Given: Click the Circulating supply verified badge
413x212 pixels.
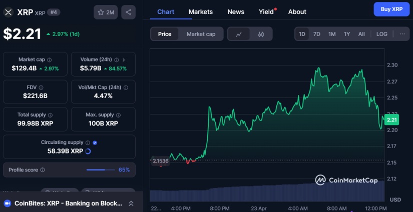Looking at the screenshot, I should click(95, 142).
